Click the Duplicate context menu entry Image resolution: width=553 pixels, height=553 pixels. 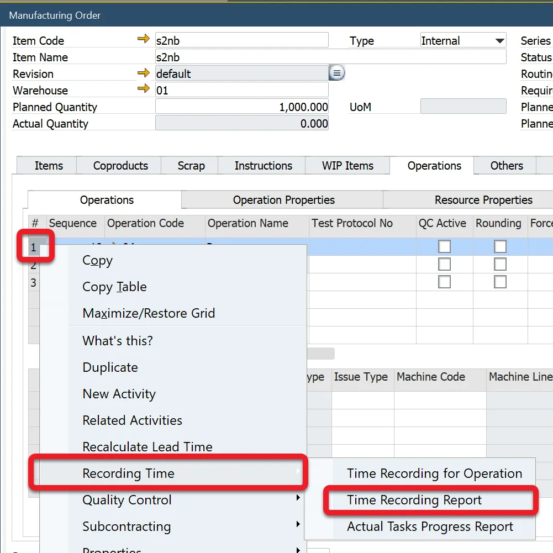pos(110,367)
